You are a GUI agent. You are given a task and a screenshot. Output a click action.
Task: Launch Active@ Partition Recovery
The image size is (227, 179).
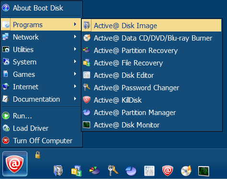[151, 51]
